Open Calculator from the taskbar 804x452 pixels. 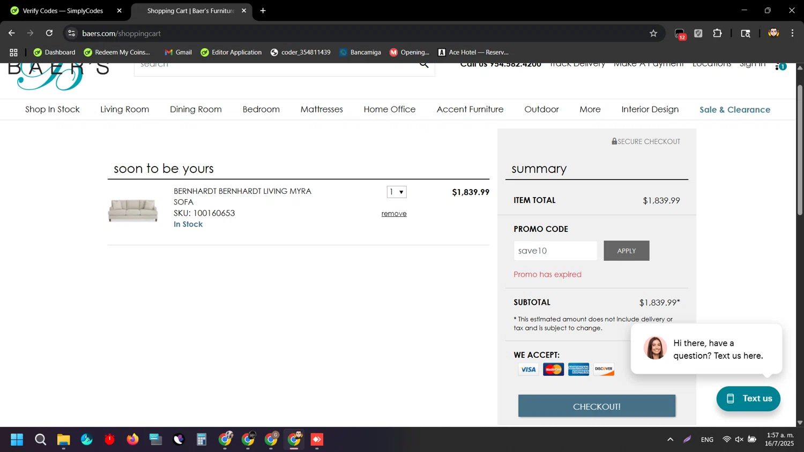[x=202, y=440]
